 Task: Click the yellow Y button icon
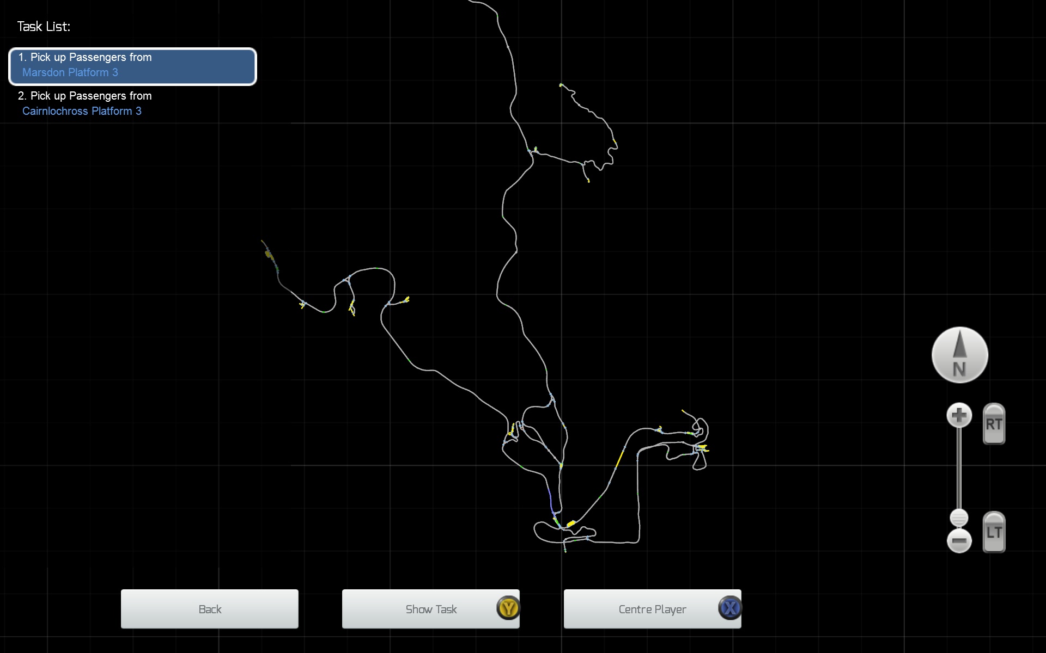508,608
